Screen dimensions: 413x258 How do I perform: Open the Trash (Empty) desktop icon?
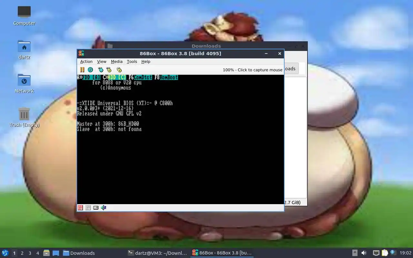point(24,117)
